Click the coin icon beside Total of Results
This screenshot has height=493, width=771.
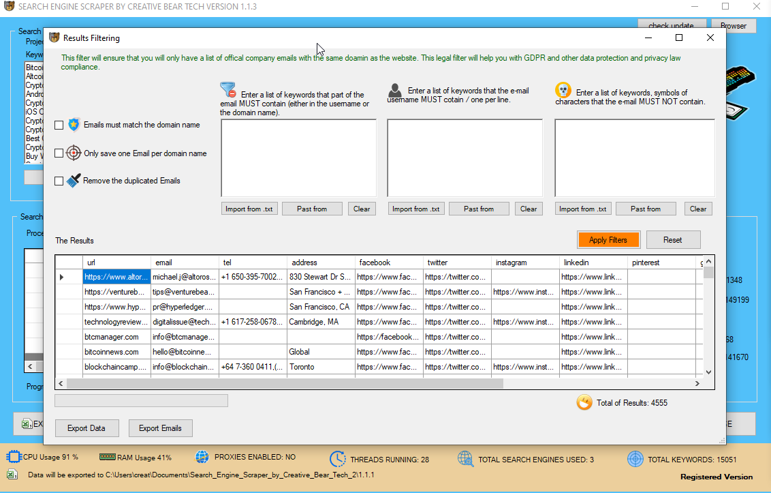click(584, 402)
